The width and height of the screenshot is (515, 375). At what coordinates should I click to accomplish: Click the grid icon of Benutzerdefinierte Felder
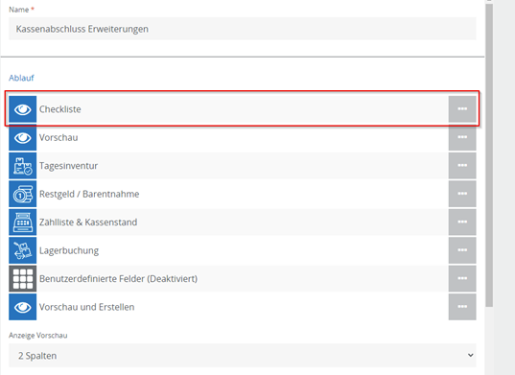click(x=23, y=278)
